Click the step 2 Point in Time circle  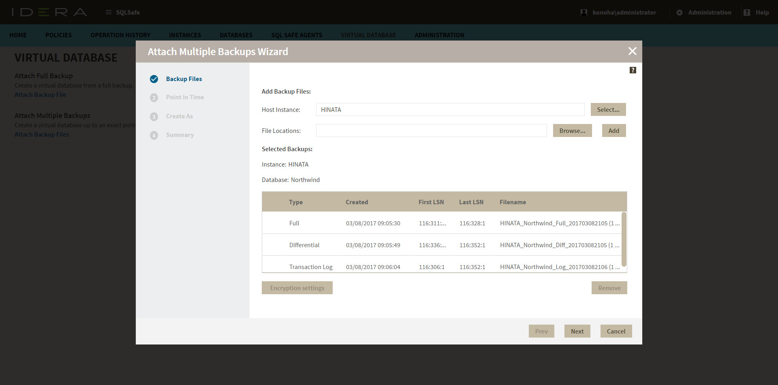click(154, 98)
